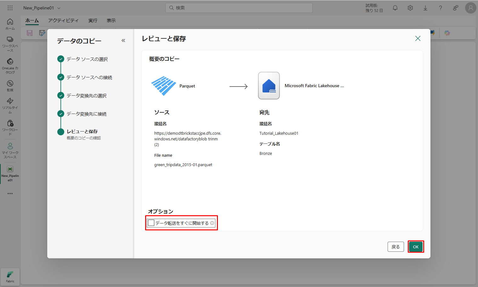Open My Workspace (マイ ワークスペース) in sidebar

(x=10, y=150)
